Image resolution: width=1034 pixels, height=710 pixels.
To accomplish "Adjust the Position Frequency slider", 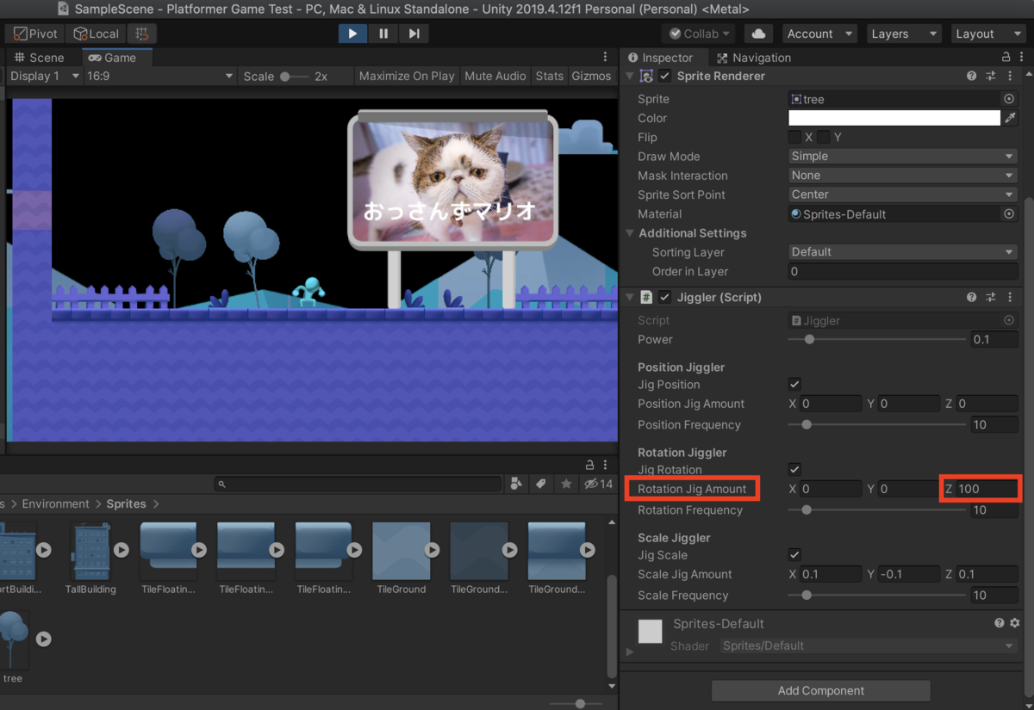I will [877, 424].
